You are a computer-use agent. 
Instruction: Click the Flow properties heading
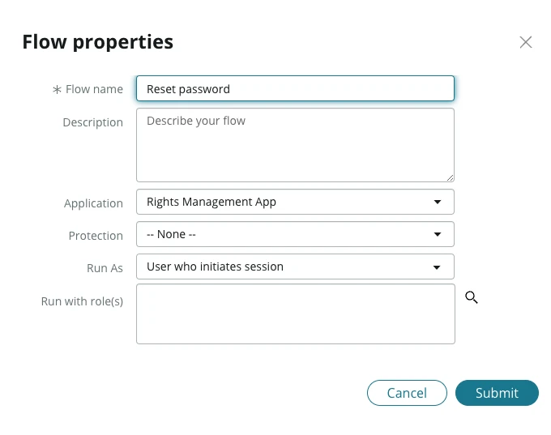(97, 41)
